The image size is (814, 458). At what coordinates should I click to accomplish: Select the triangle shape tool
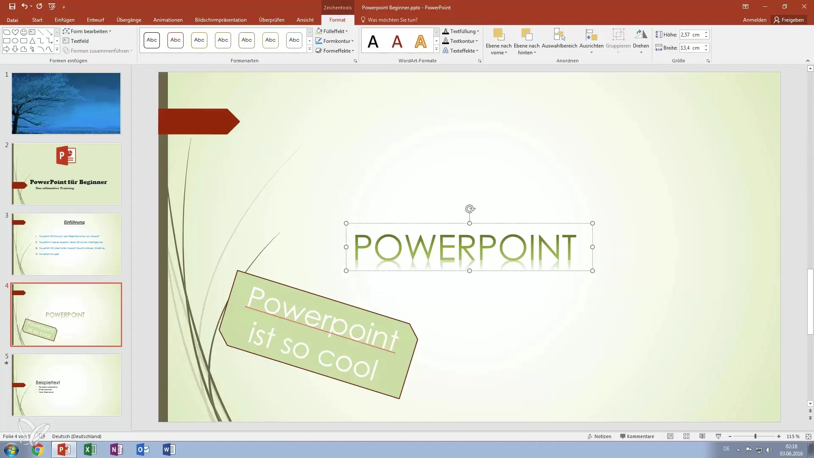pyautogui.click(x=32, y=41)
